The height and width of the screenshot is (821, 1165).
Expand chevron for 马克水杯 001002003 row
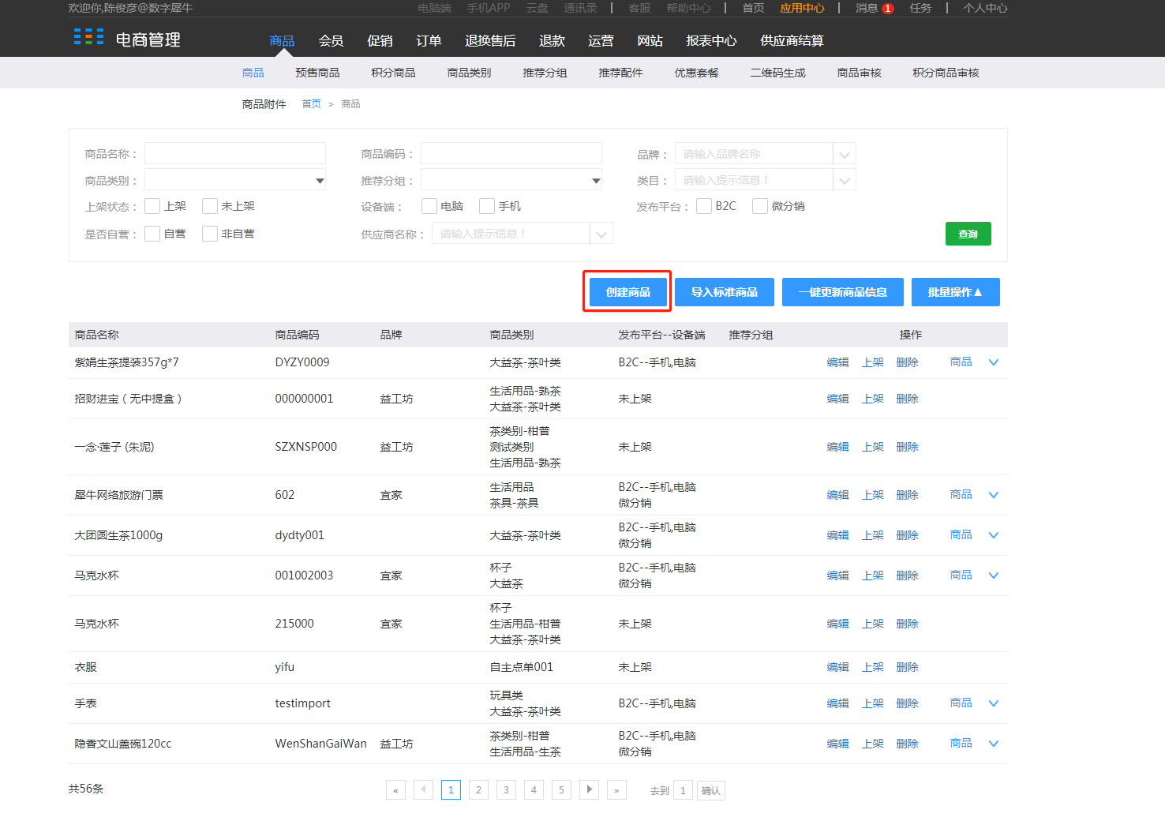tap(994, 575)
